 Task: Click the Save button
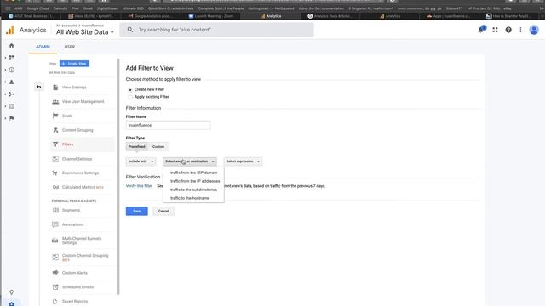136,211
